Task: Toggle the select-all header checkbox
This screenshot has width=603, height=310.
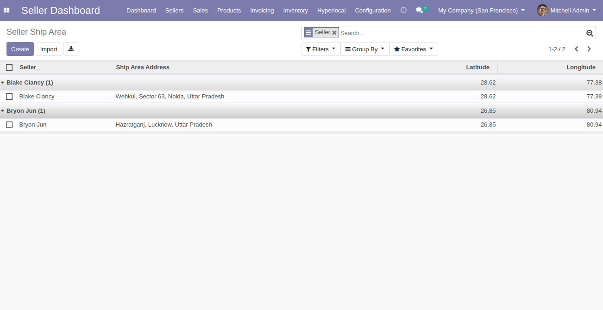Action: point(9,67)
